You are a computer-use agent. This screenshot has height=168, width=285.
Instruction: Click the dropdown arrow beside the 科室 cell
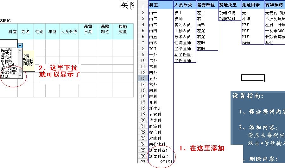click(20, 46)
